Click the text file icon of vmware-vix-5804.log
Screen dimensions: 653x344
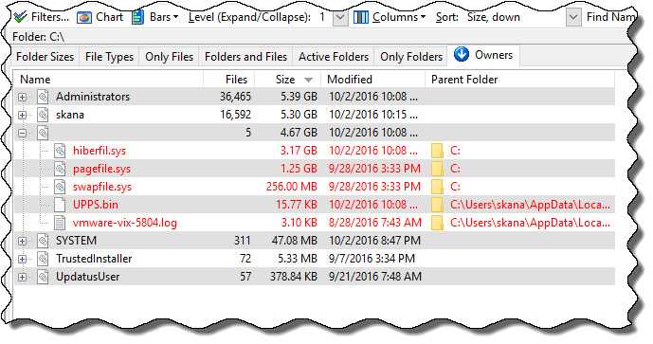tap(60, 223)
